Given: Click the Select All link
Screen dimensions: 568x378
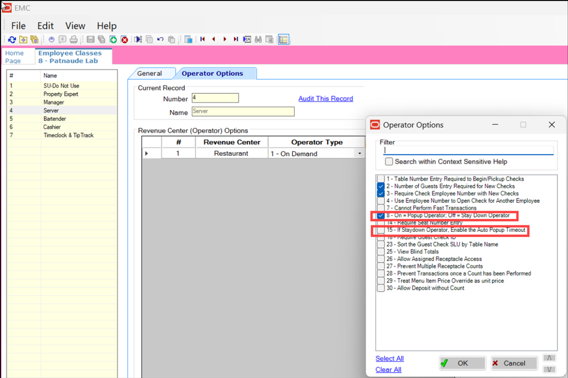Looking at the screenshot, I should (x=390, y=359).
